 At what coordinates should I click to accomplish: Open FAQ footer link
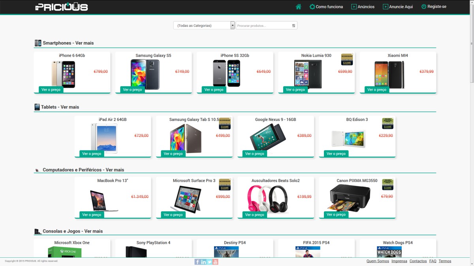coord(433,261)
